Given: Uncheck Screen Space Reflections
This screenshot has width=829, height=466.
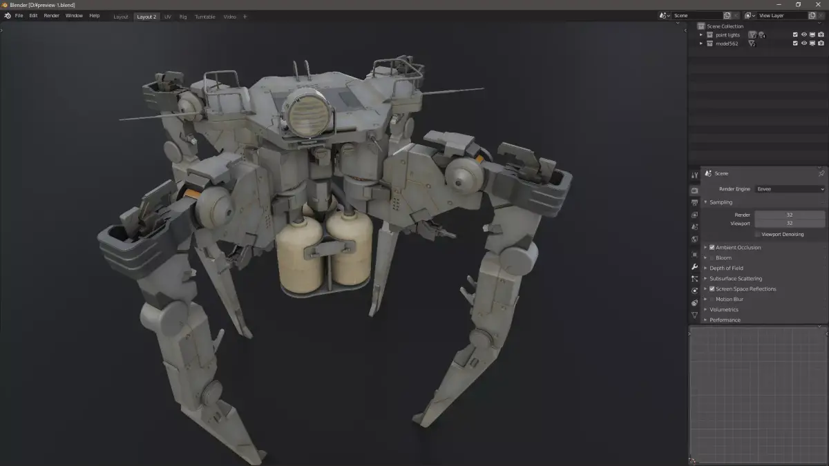Looking at the screenshot, I should click(712, 289).
